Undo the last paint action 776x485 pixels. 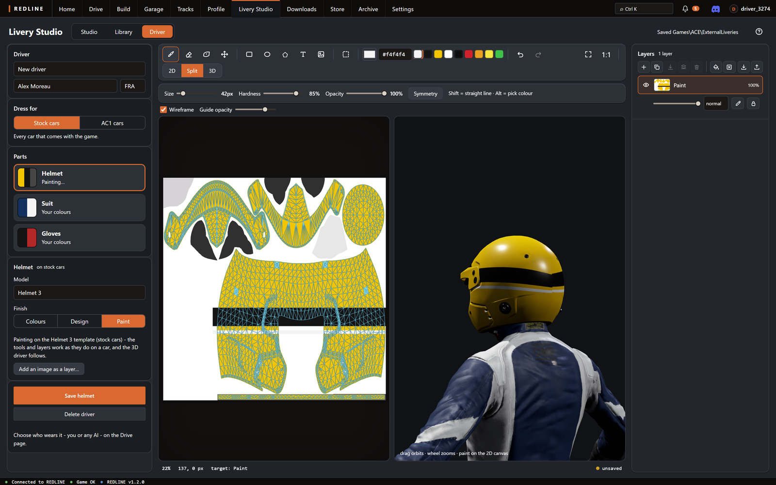(520, 54)
